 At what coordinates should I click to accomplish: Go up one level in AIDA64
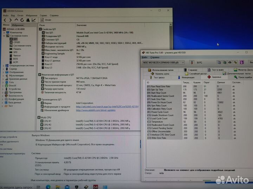tap(16, 20)
